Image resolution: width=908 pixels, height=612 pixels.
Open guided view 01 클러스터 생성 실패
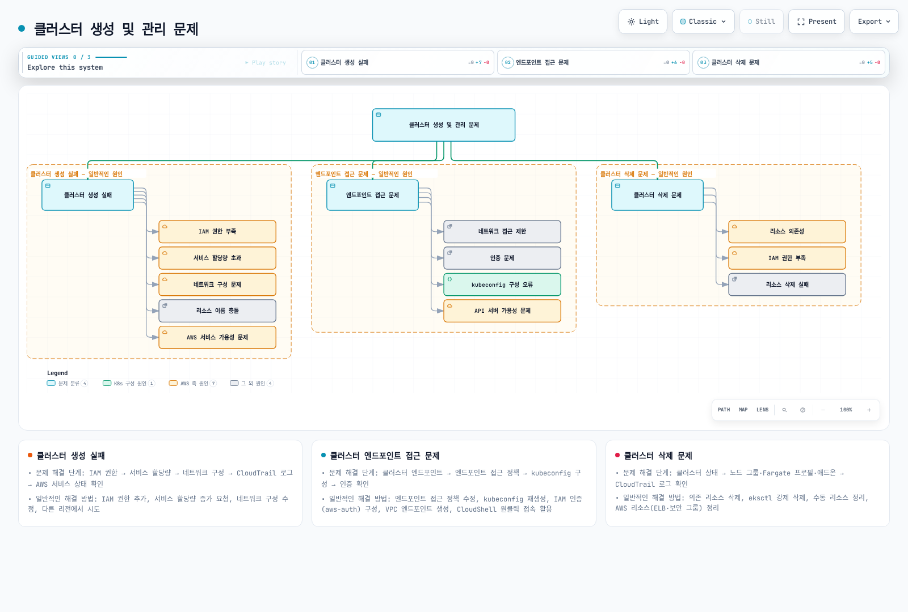click(398, 62)
